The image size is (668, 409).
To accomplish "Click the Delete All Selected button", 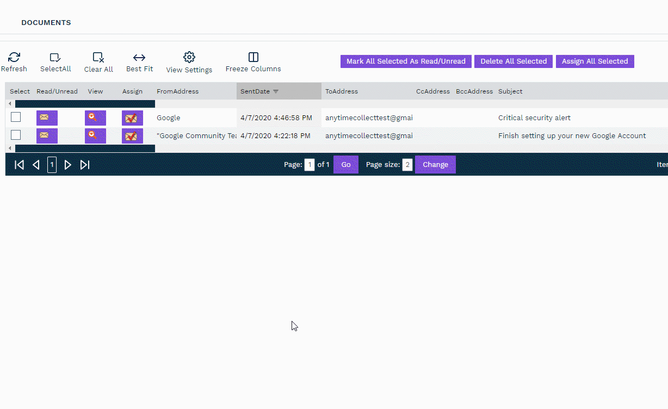I will coord(514,61).
